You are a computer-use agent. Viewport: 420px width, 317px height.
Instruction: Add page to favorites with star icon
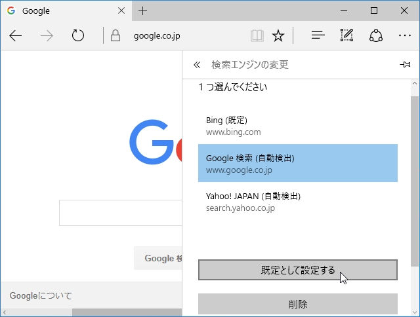click(x=278, y=35)
